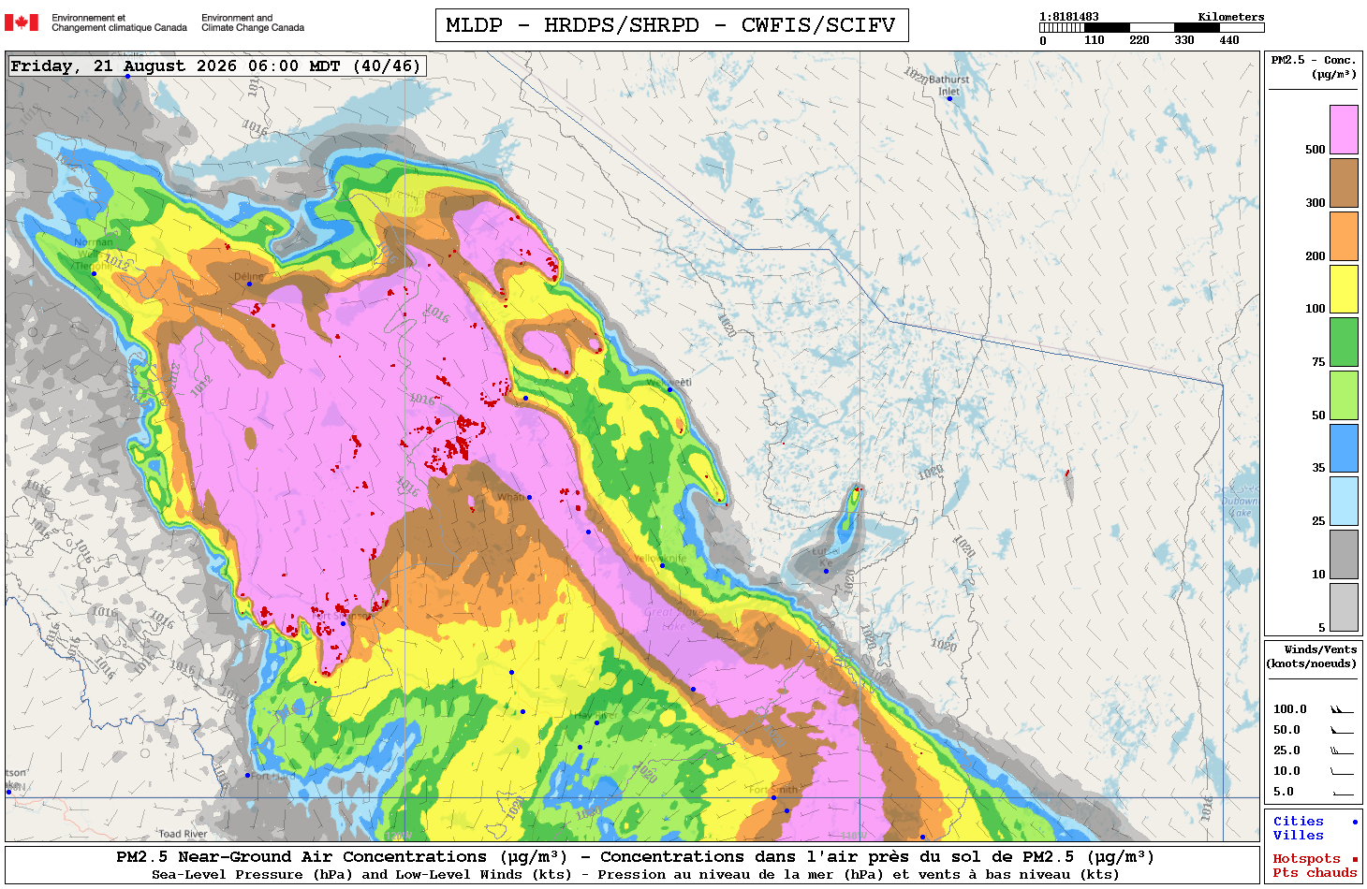Screen dimensions: 1367x889
Task: Click the blue city dot at Bathurst Inlet
Action: [x=948, y=98]
